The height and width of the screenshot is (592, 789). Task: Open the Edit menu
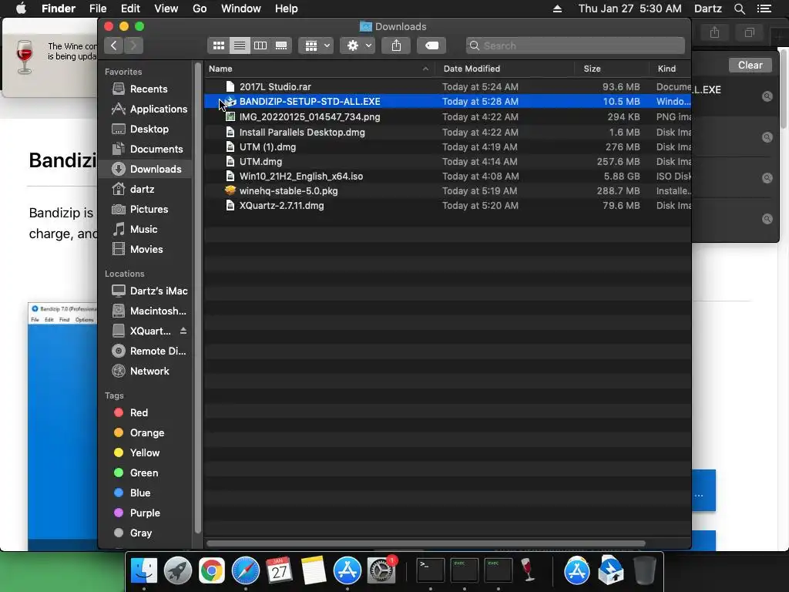pyautogui.click(x=130, y=8)
